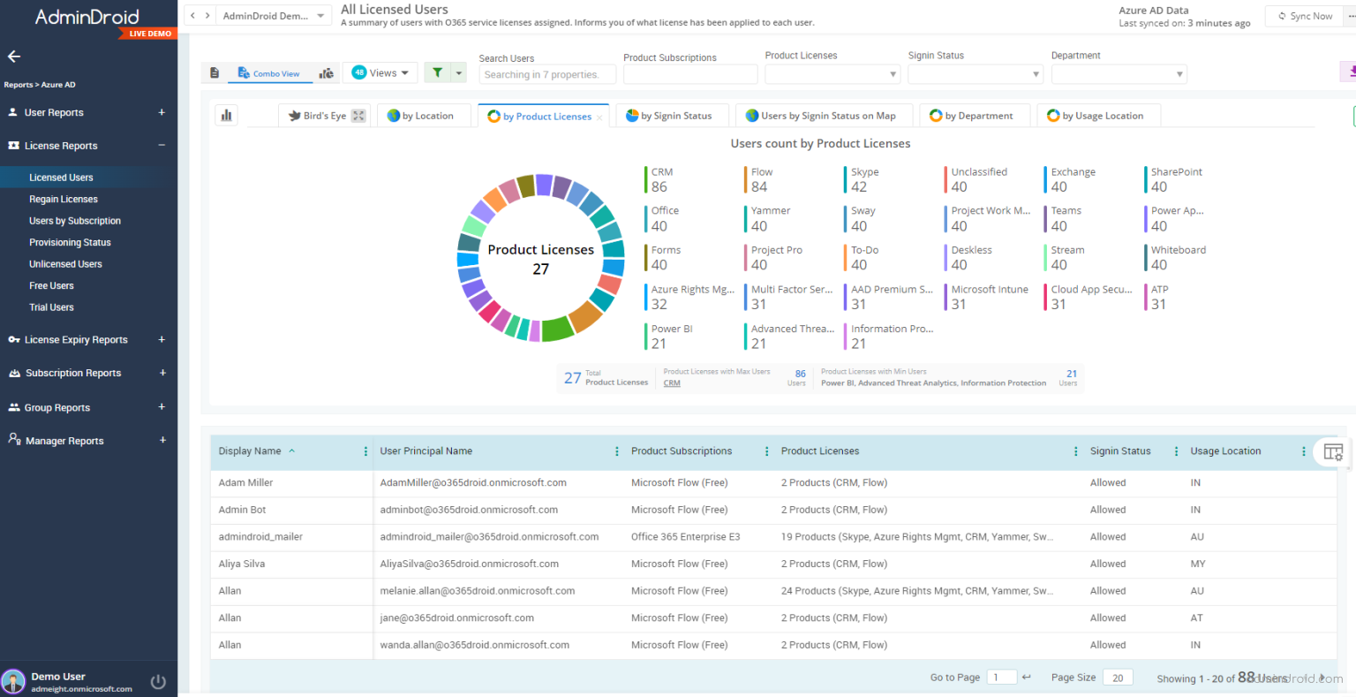Switch to the chart-only view icon
The image size is (1356, 697).
tap(327, 73)
